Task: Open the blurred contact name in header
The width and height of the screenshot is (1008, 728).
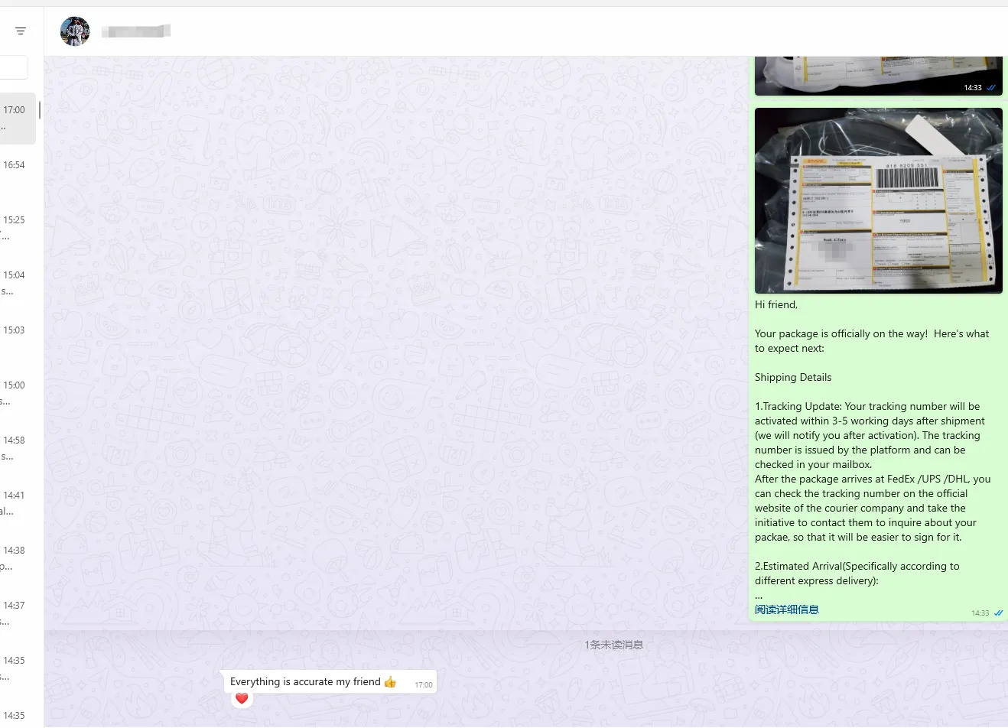Action: [136, 31]
